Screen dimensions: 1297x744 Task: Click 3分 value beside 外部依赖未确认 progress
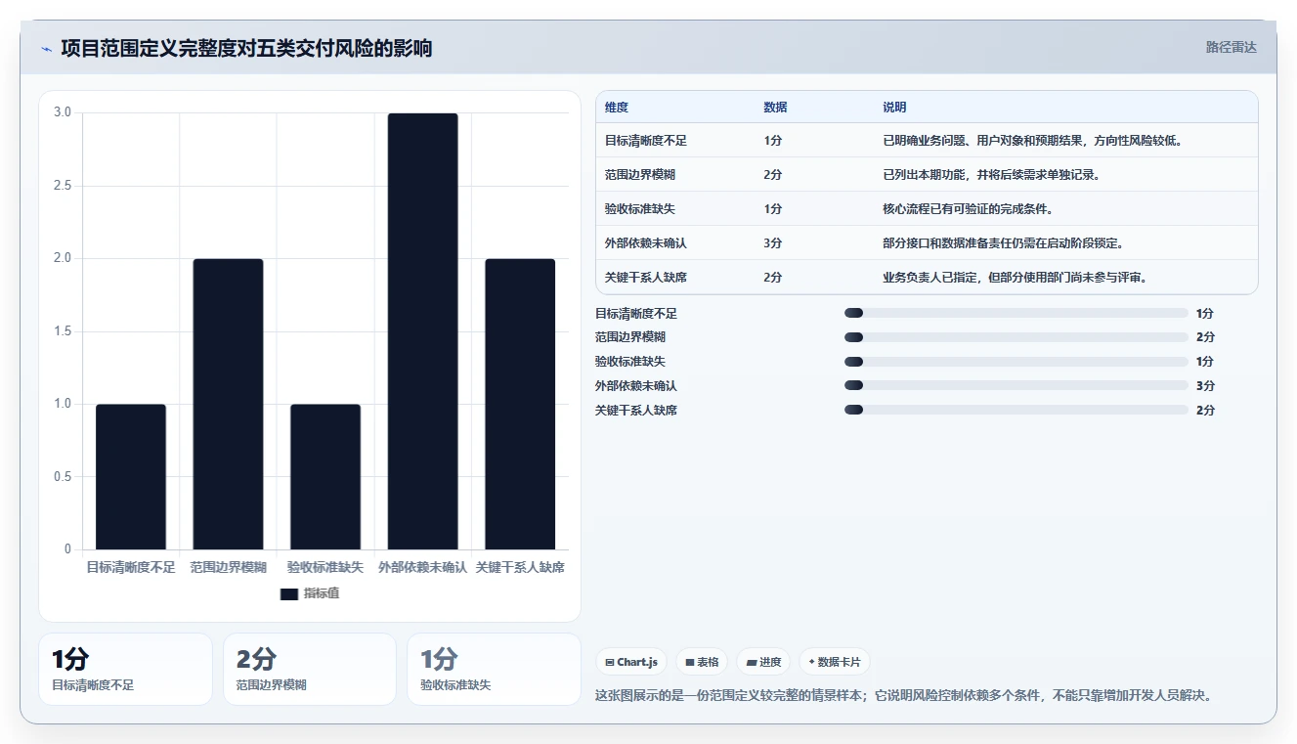(1205, 386)
